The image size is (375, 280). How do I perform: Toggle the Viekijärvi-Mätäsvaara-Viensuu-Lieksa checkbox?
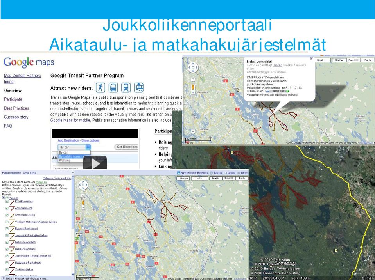point(7,222)
